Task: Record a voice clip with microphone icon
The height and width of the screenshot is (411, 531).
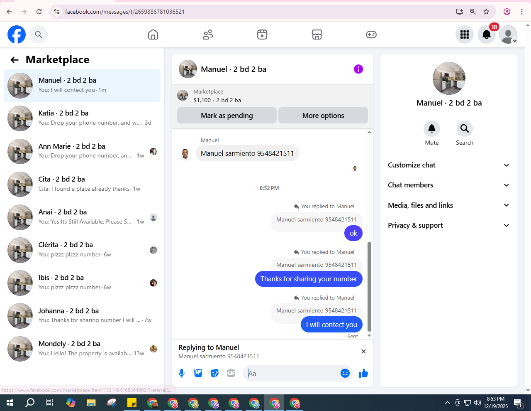Action: [x=182, y=373]
